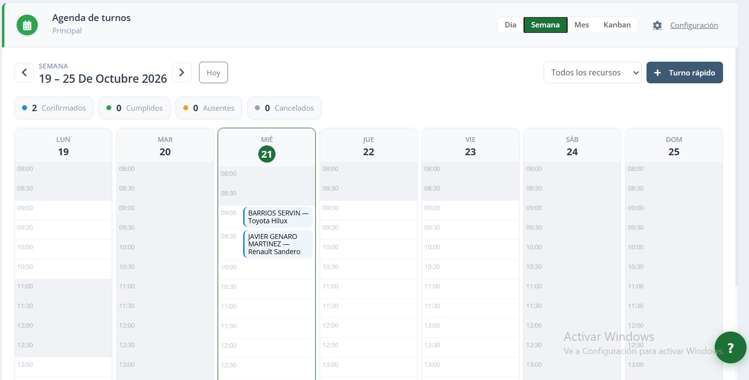Filter by Cancelados status chip
Image resolution: width=749 pixels, height=380 pixels.
pos(284,108)
